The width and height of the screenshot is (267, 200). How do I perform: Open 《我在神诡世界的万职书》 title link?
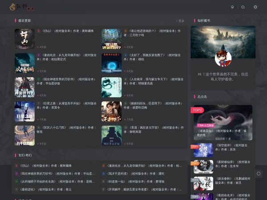60,79
